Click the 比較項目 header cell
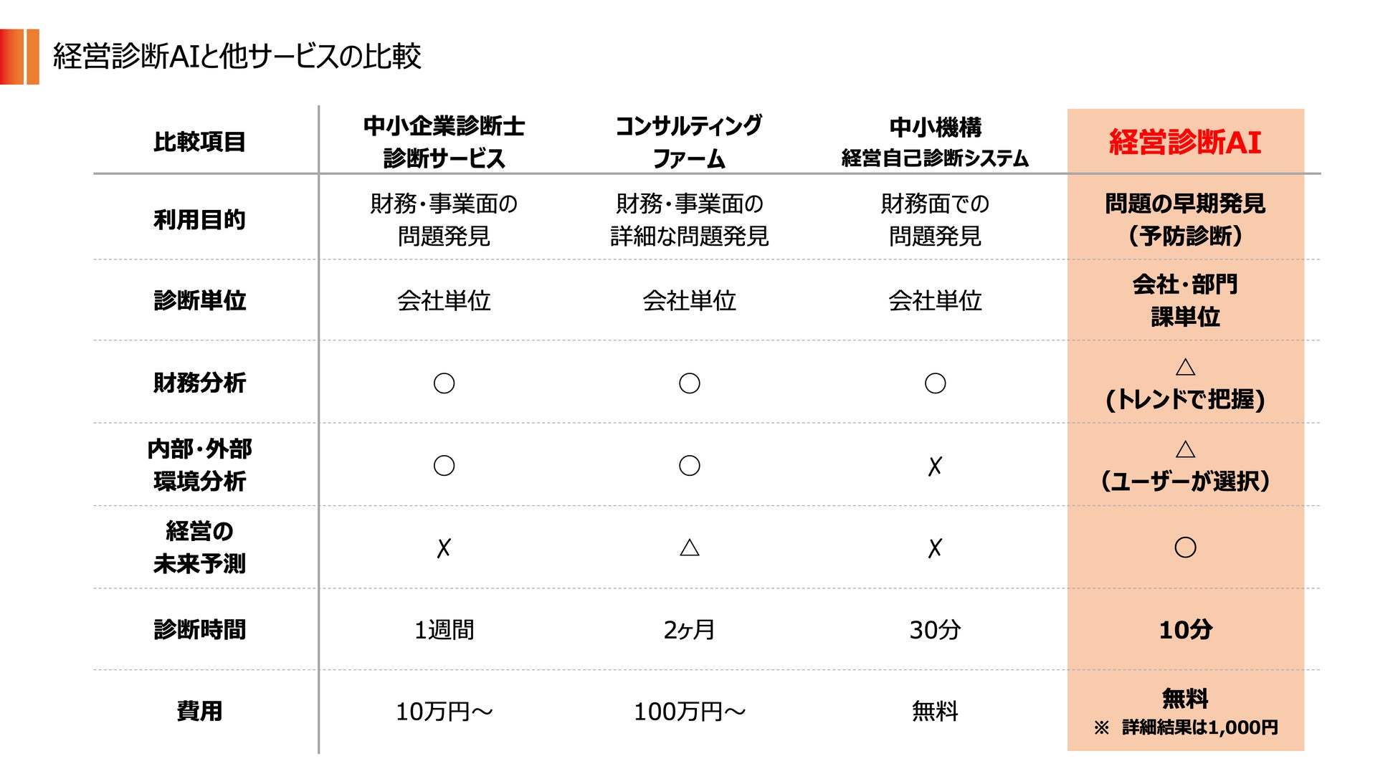Viewport: 1398px width, 784px height. (x=199, y=142)
